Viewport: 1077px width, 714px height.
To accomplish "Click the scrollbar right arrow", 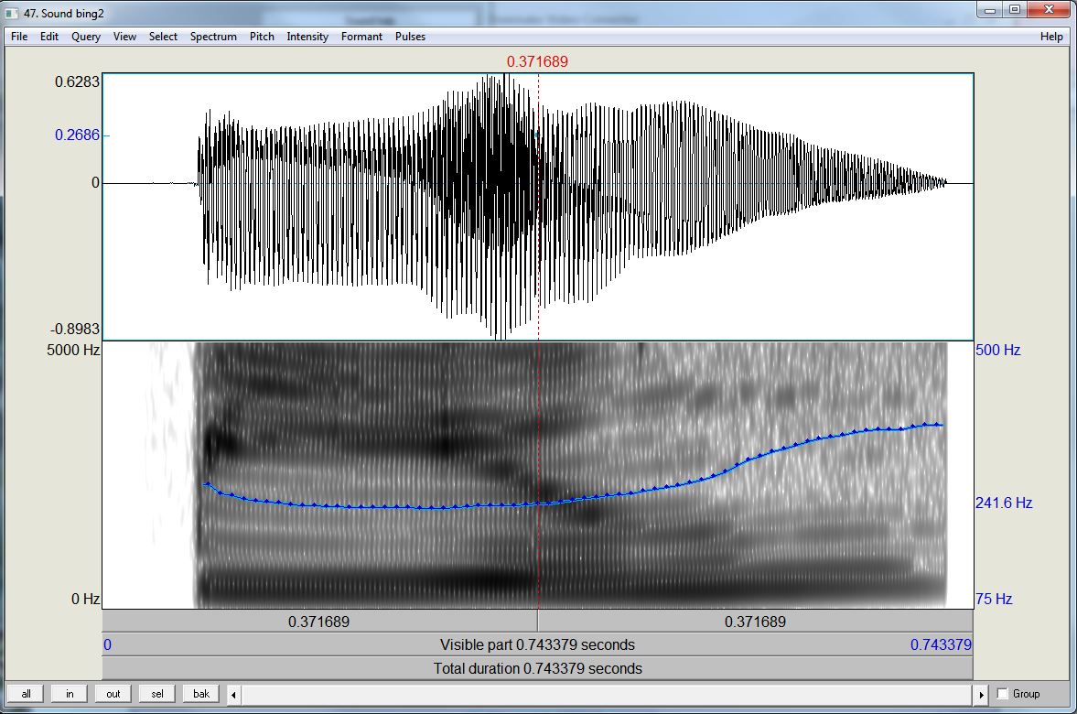I will point(981,695).
